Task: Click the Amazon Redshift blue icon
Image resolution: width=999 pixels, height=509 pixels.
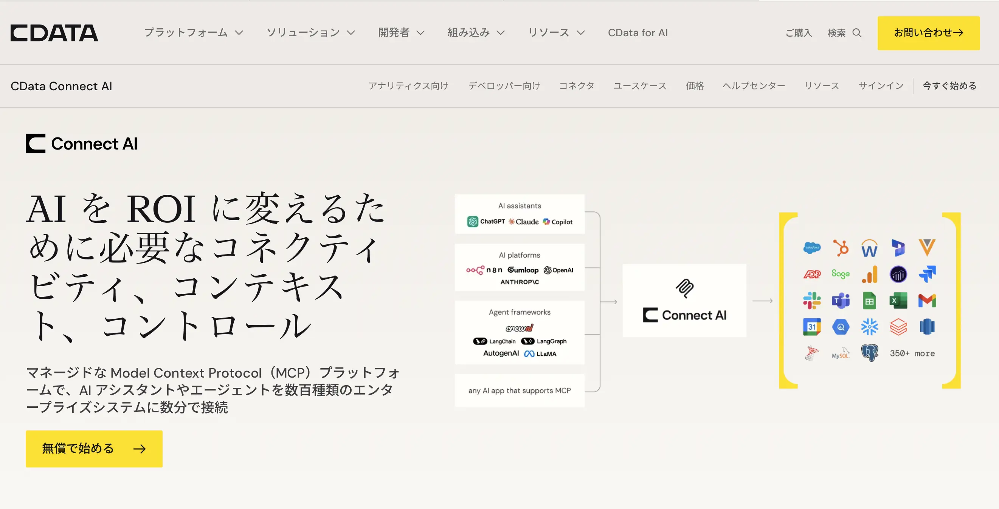Action: tap(927, 327)
